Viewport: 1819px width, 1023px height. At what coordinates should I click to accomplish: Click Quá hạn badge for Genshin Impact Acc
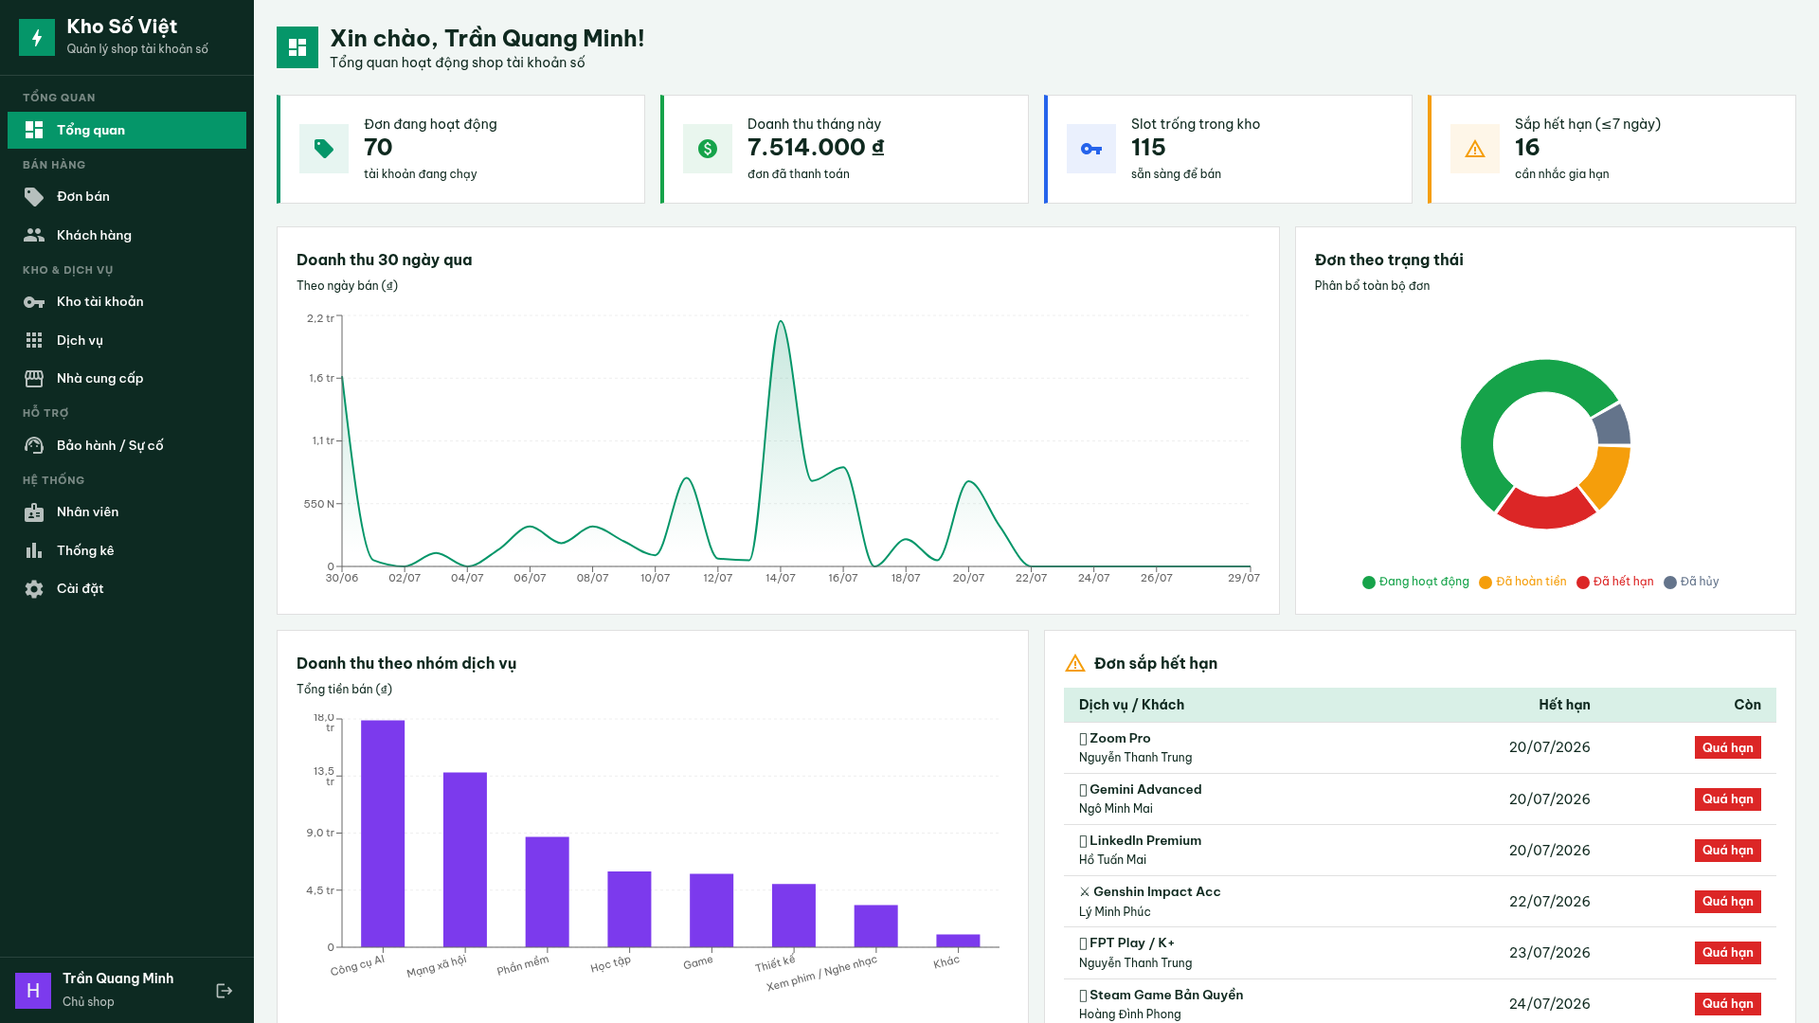pyautogui.click(x=1727, y=901)
